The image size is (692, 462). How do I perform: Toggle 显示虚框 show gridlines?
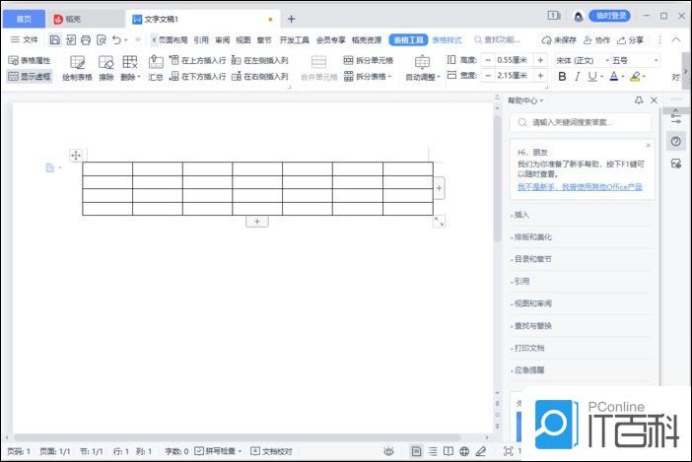pyautogui.click(x=30, y=76)
